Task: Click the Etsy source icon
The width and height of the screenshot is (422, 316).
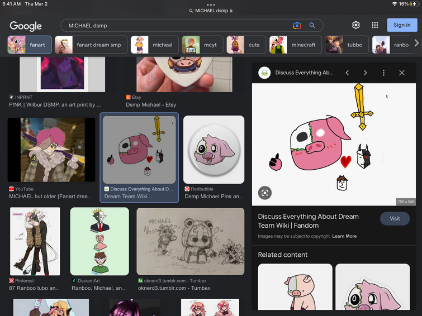Action: (128, 97)
